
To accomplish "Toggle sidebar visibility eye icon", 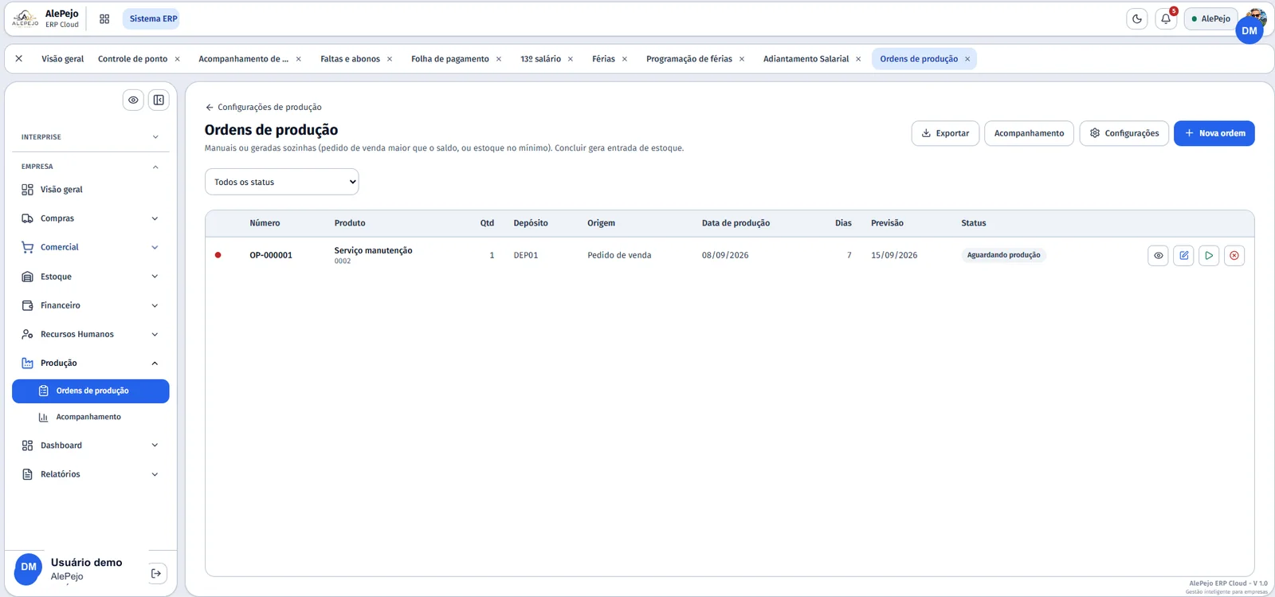I will pyautogui.click(x=133, y=100).
